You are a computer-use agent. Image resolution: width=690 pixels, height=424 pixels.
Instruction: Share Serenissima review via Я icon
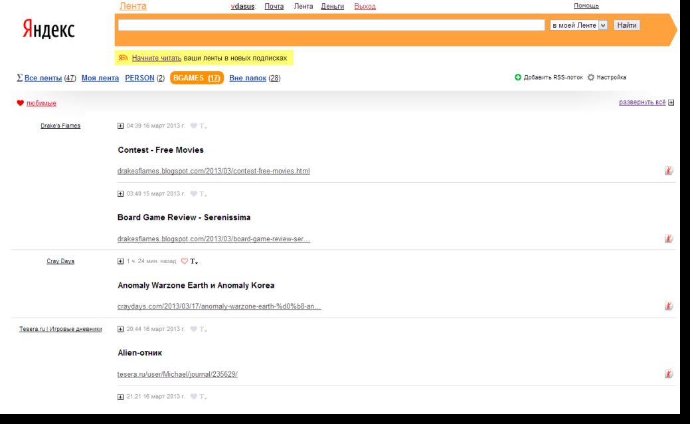669,239
